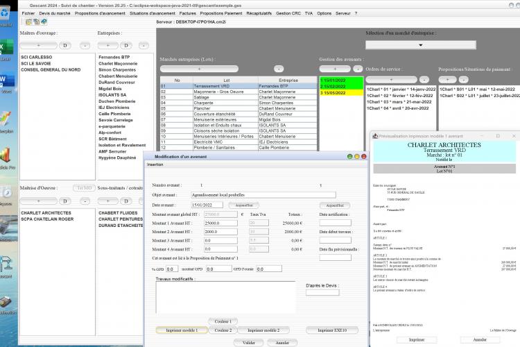Add a marché entreprise lot with plus button

coord(199,69)
